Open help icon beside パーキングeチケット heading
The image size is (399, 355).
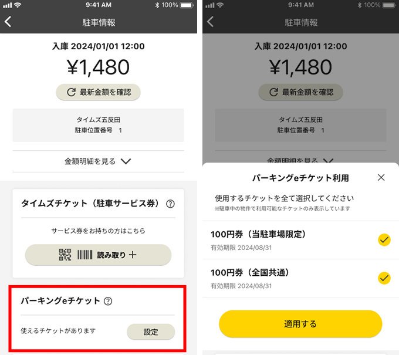point(108,301)
